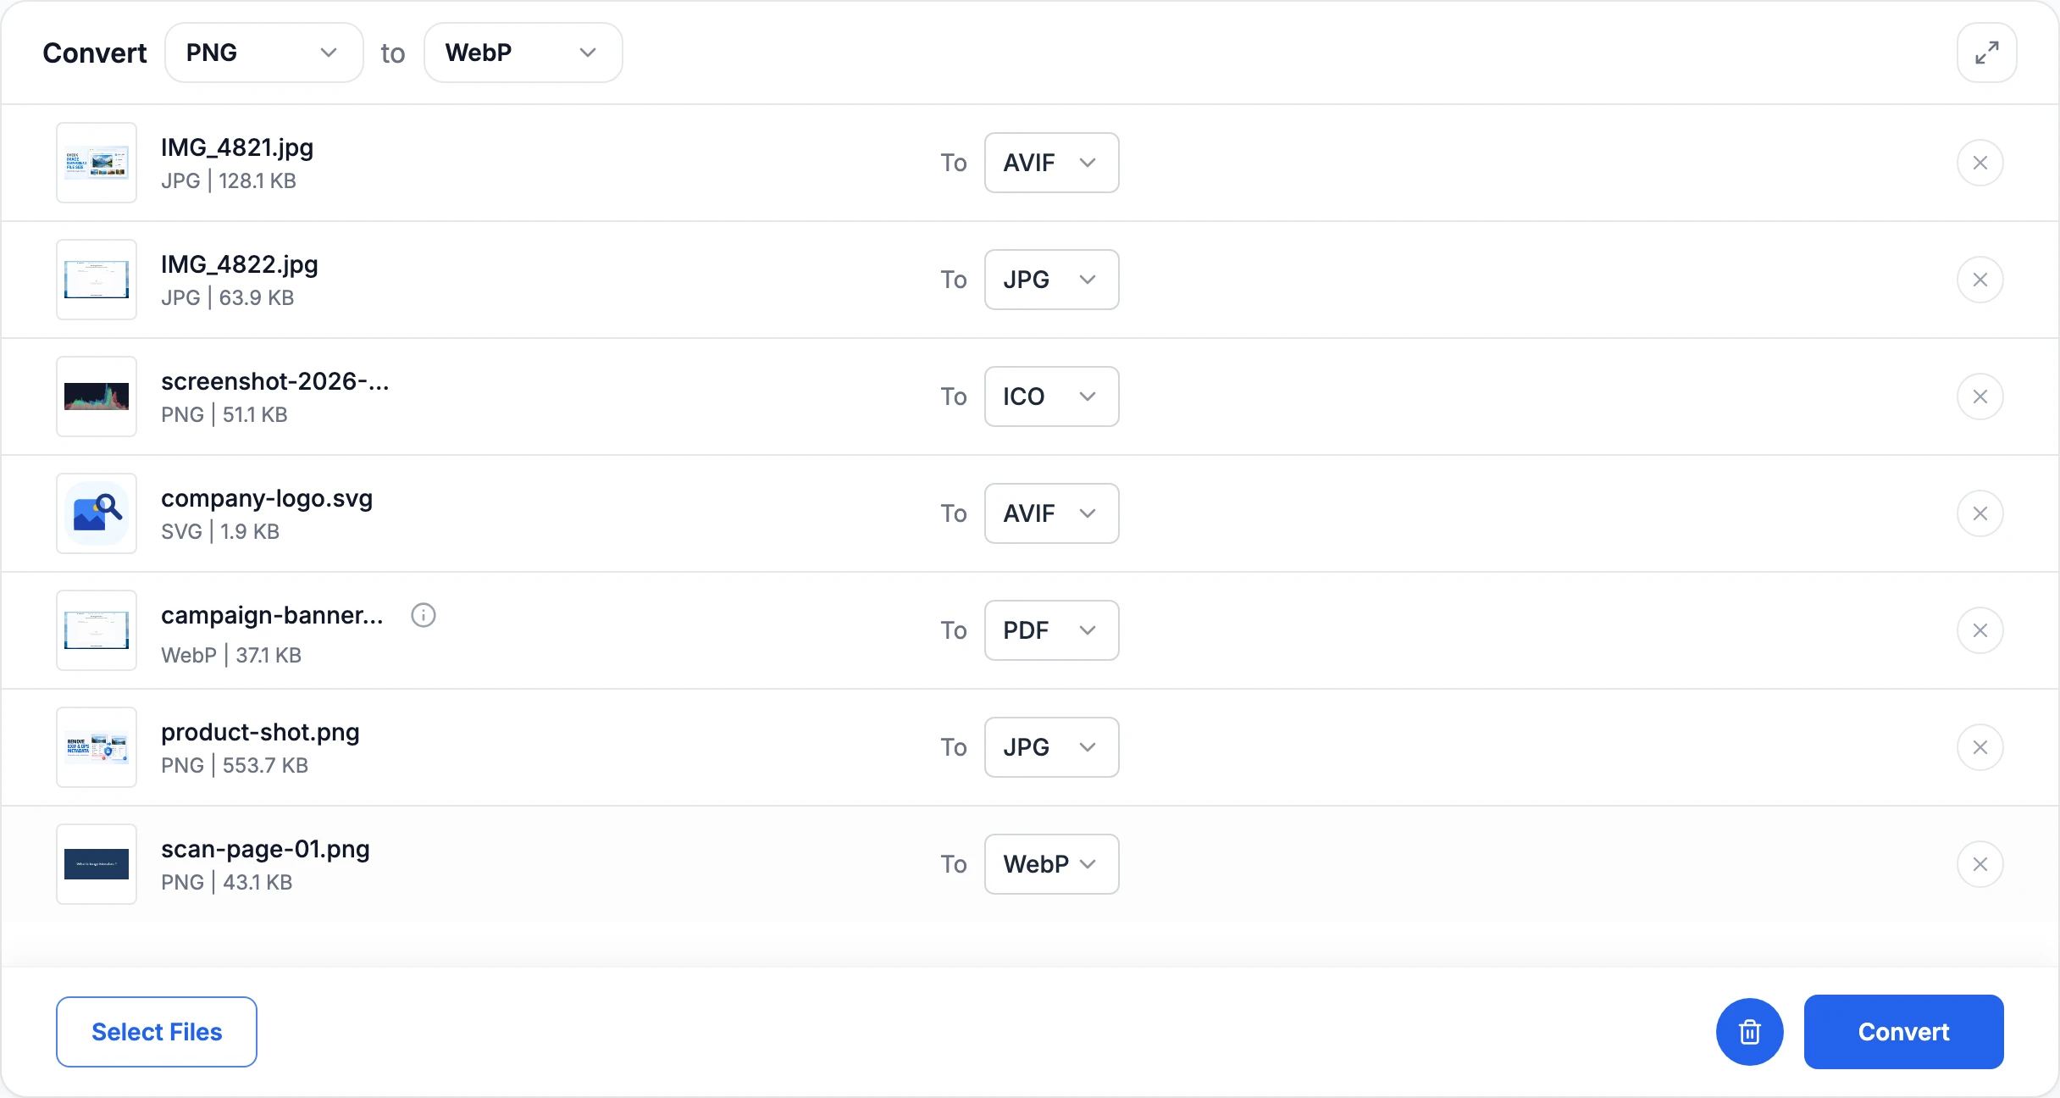The height and width of the screenshot is (1098, 2060).
Task: Remove campaign-banner file from the list
Action: [1980, 630]
